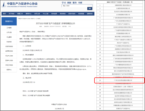Open 好技术发布 in the navigation bar
The image size is (145, 111).
72,14
